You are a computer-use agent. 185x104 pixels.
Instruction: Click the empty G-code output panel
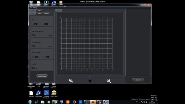tap(138, 42)
